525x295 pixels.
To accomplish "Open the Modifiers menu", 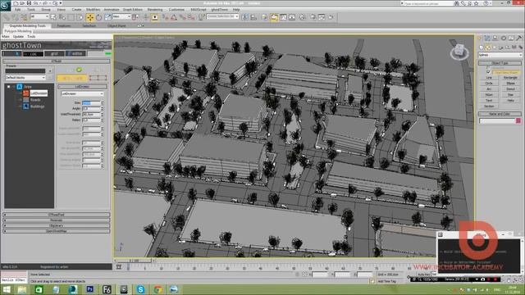I will tap(93, 10).
